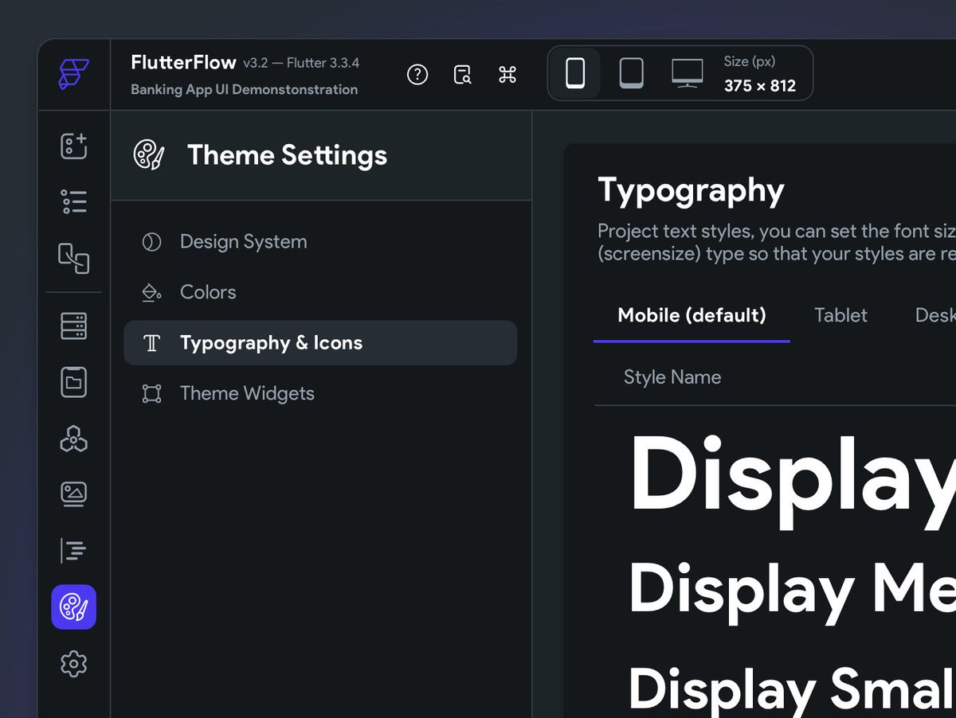Switch to the Tablet typography tab

click(840, 315)
